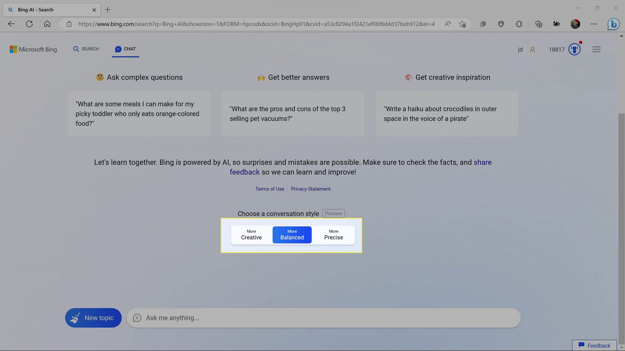Open the Terms of Use link
The image size is (625, 351).
coord(270,189)
